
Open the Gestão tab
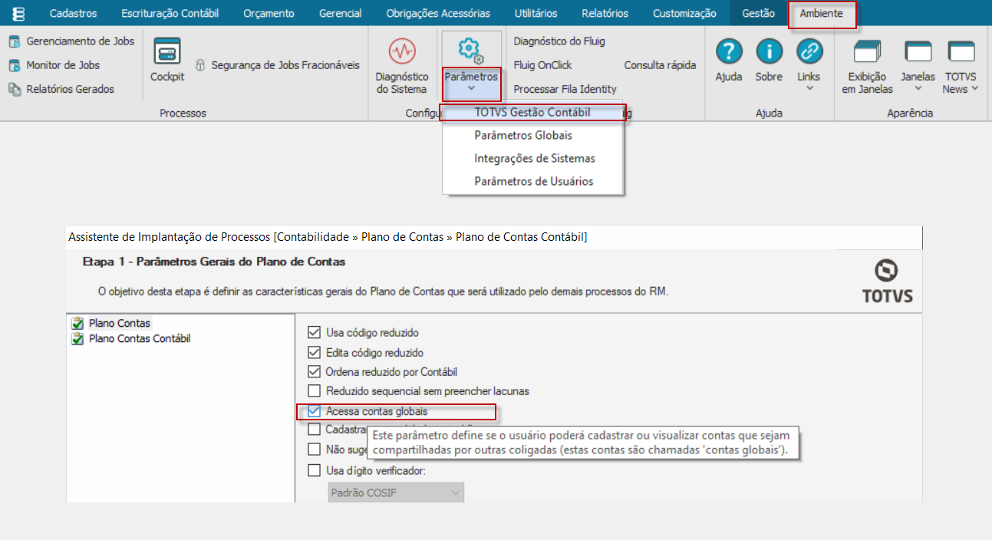(758, 13)
